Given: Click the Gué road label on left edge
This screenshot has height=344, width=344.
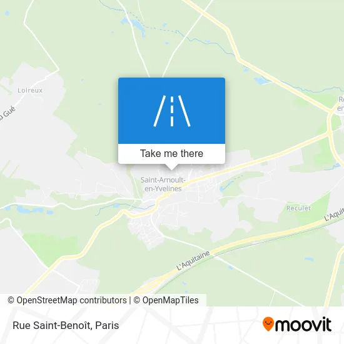Looking at the screenshot, I should [8, 114].
